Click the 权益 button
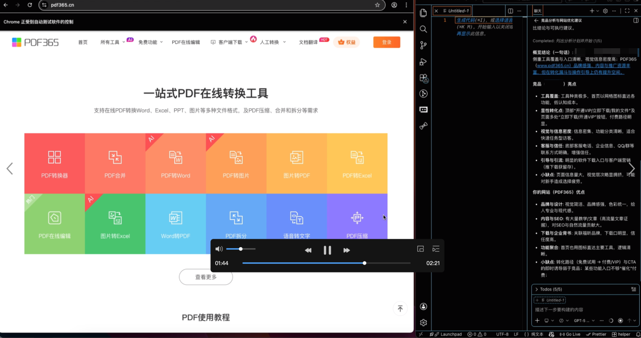 347,42
